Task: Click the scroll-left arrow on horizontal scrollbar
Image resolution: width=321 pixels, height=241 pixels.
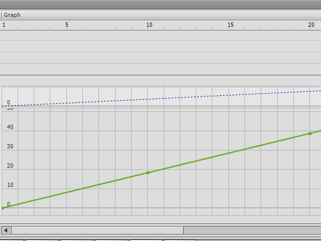Action: coord(6,230)
